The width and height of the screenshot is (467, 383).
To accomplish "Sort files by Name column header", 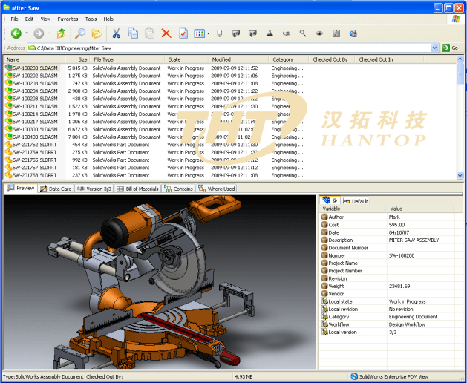I will pos(33,59).
